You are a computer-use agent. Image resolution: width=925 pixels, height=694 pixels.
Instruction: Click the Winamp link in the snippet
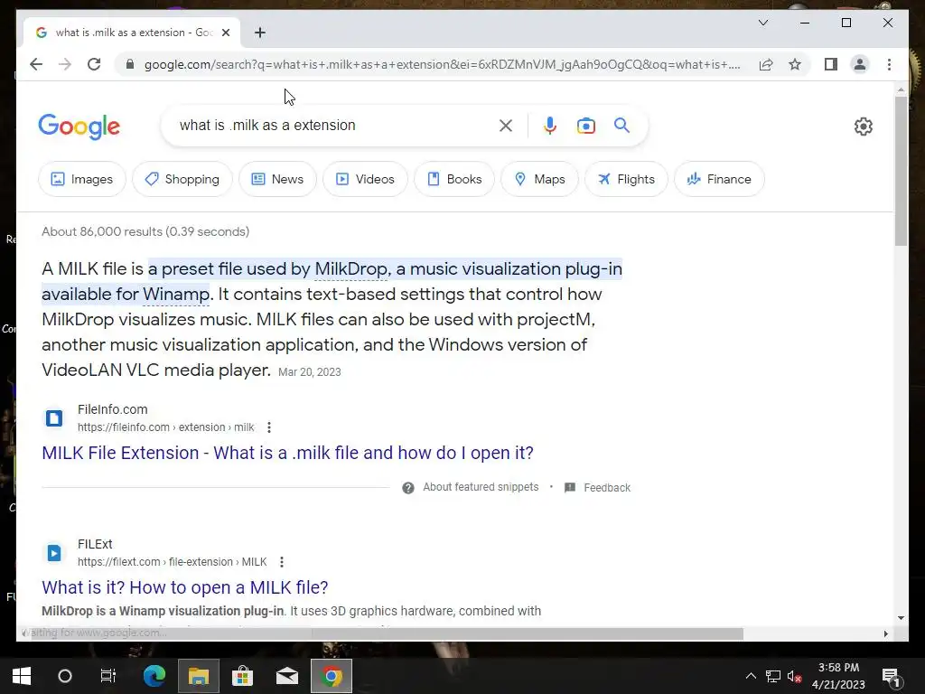click(176, 295)
